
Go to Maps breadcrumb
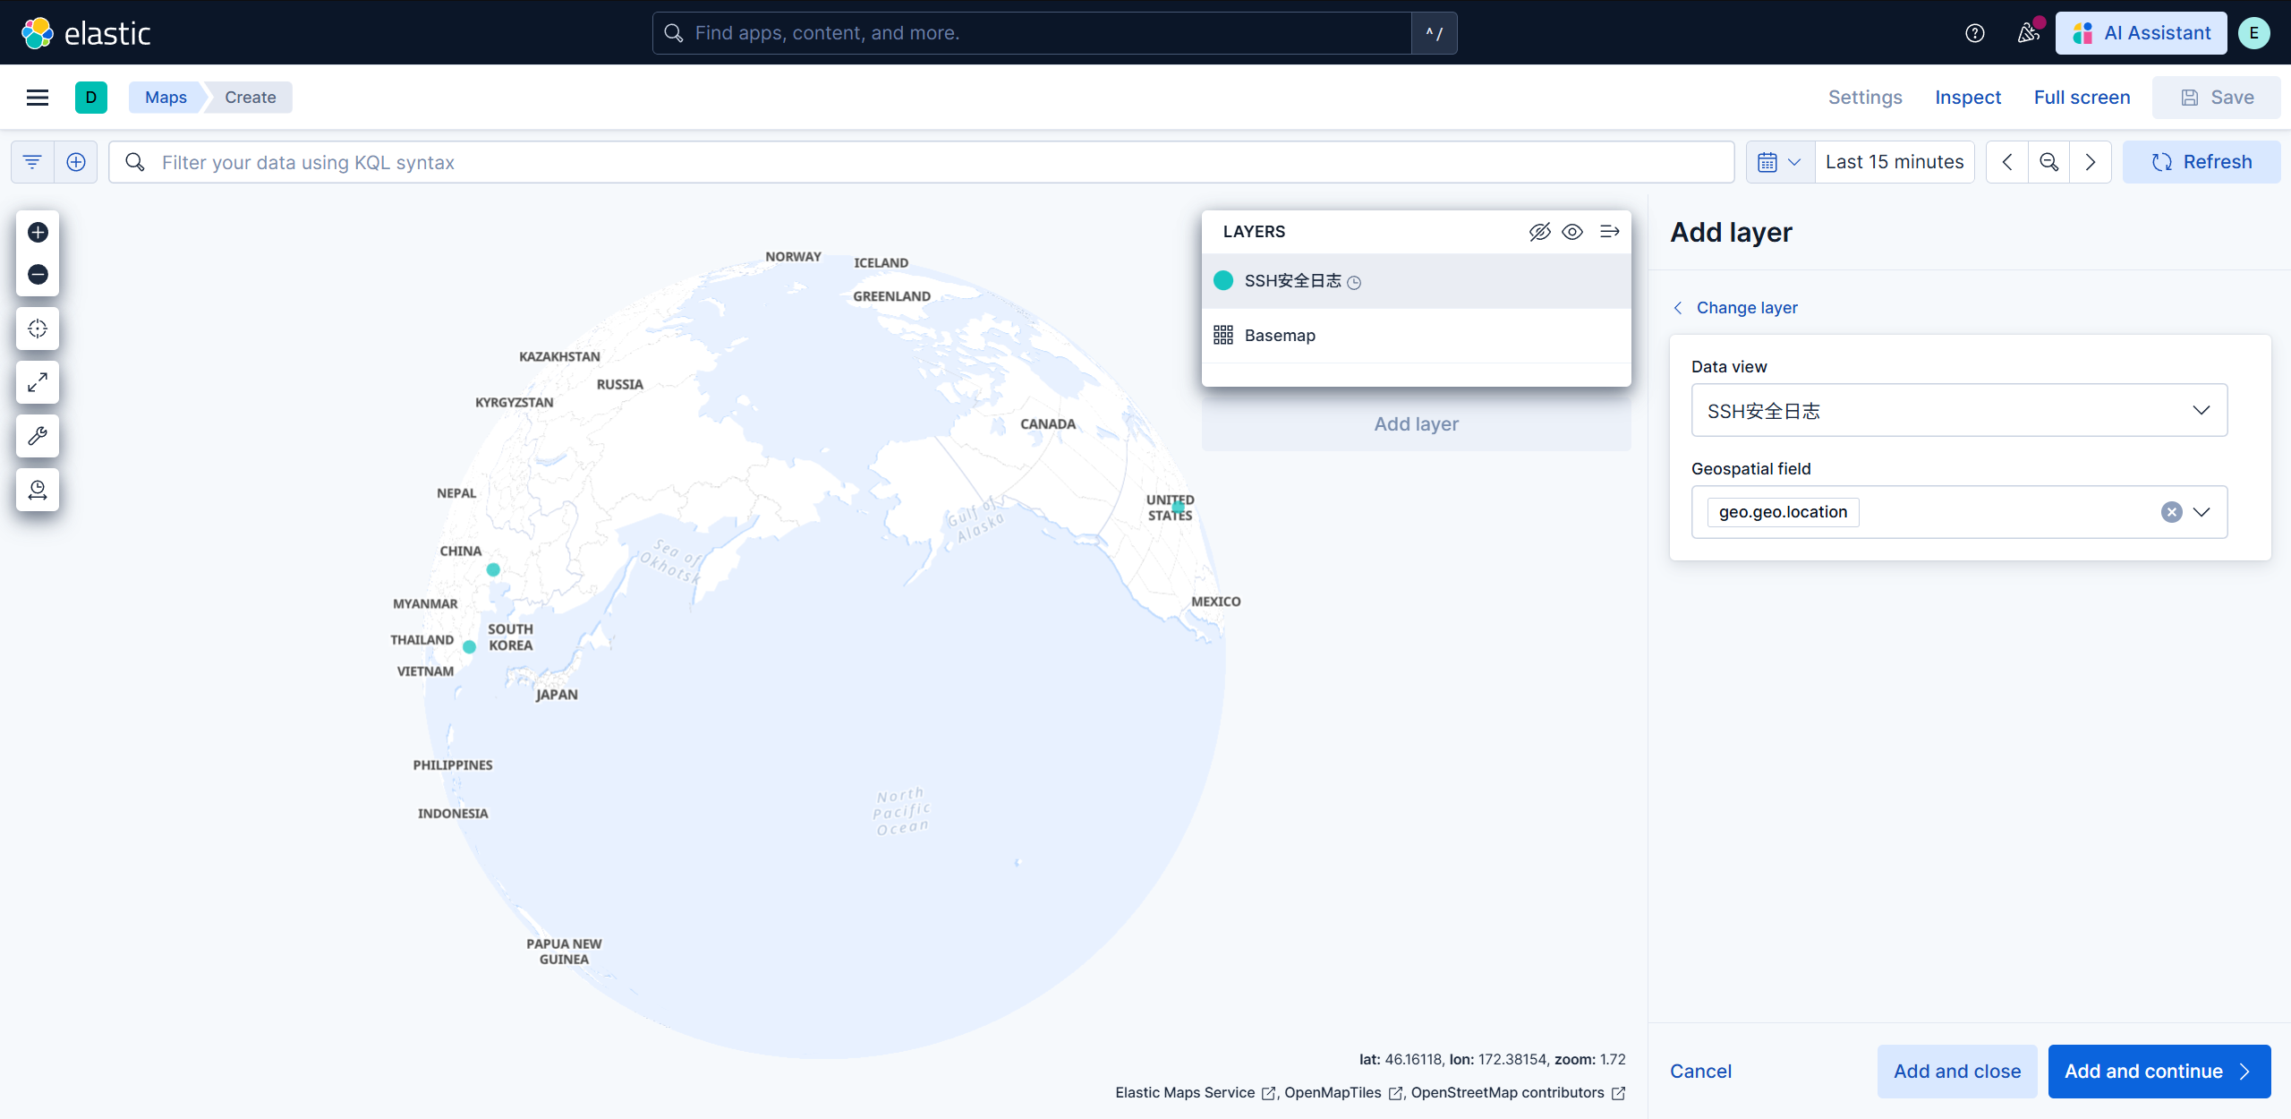coord(166,98)
